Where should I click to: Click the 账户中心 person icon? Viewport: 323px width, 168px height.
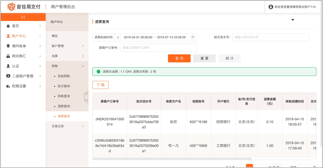(8, 36)
